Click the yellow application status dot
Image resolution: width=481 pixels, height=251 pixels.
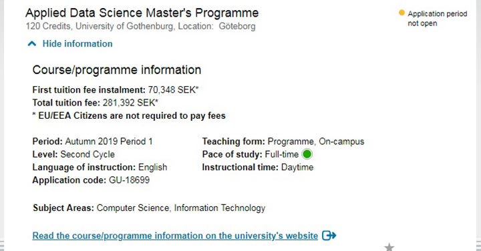(x=402, y=13)
